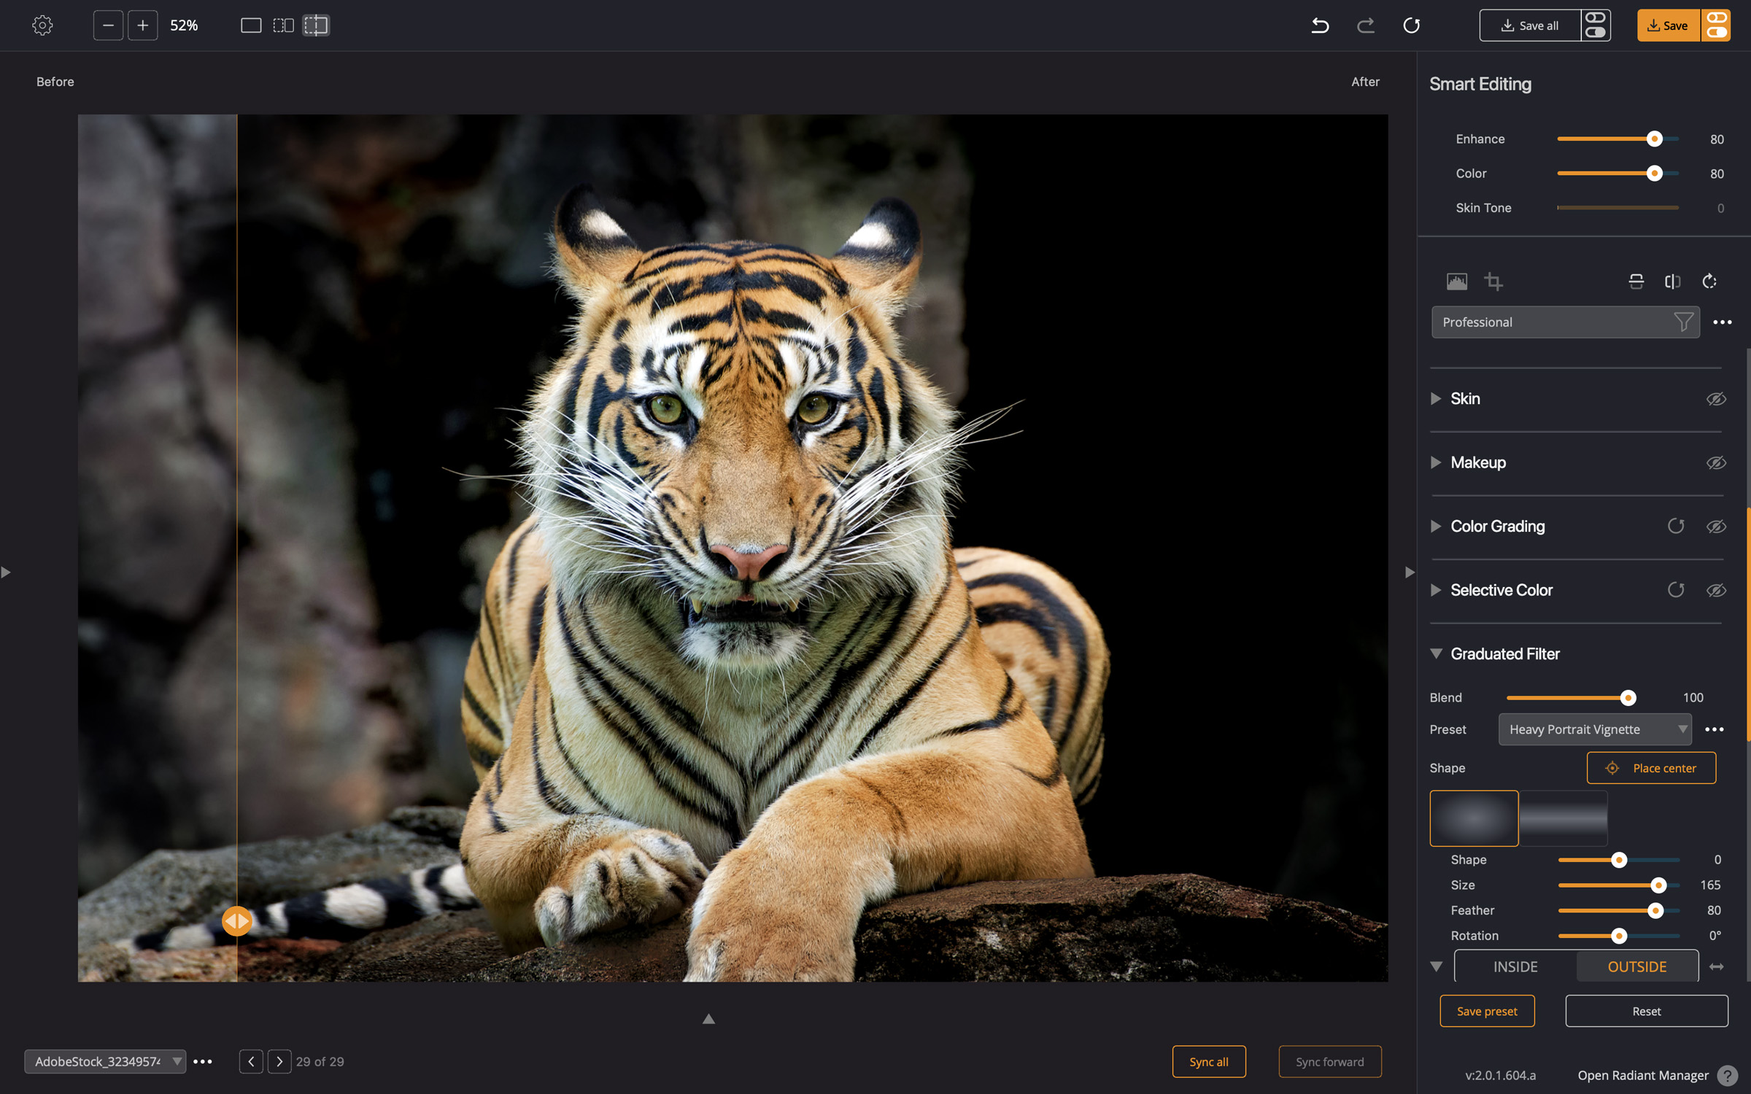This screenshot has width=1751, height=1094.
Task: Click the redo arrow icon
Action: 1365,26
